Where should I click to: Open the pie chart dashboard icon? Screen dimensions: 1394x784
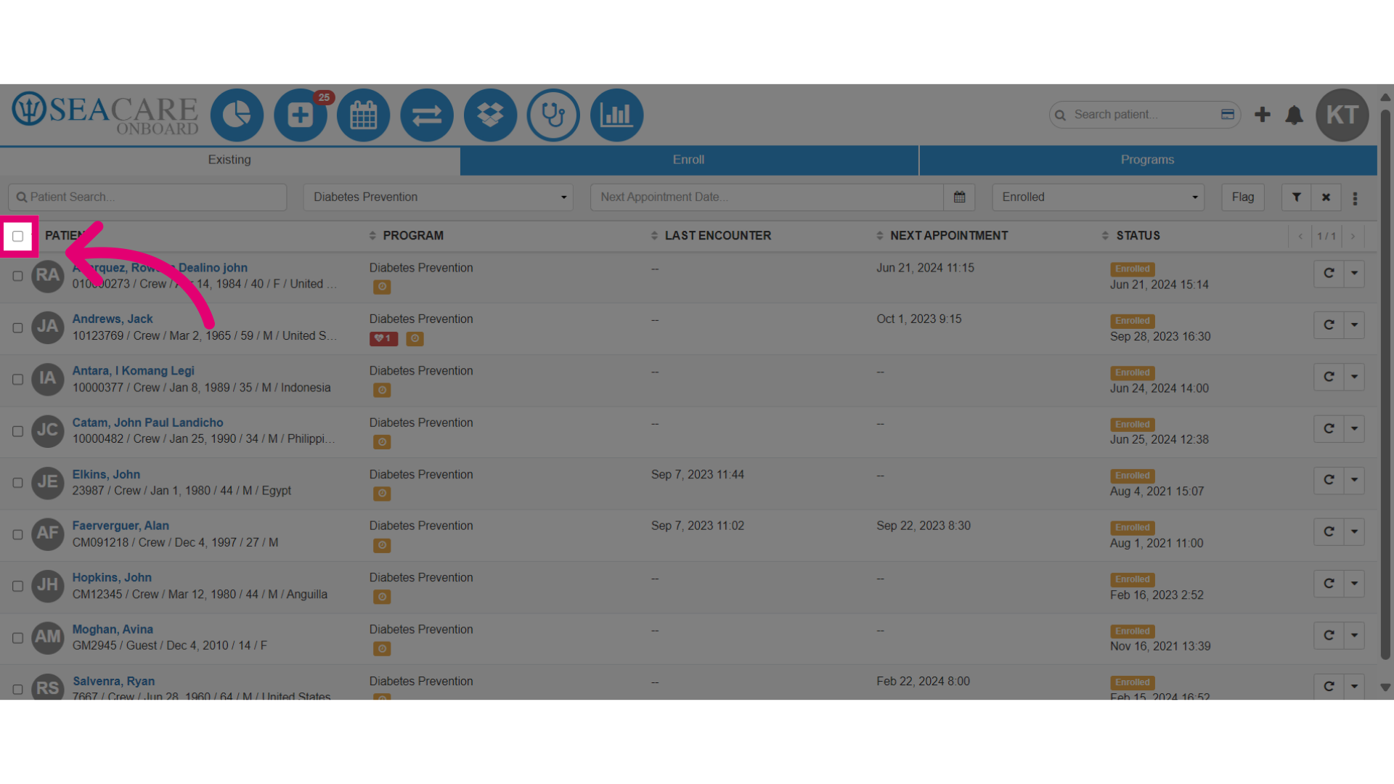tap(237, 115)
